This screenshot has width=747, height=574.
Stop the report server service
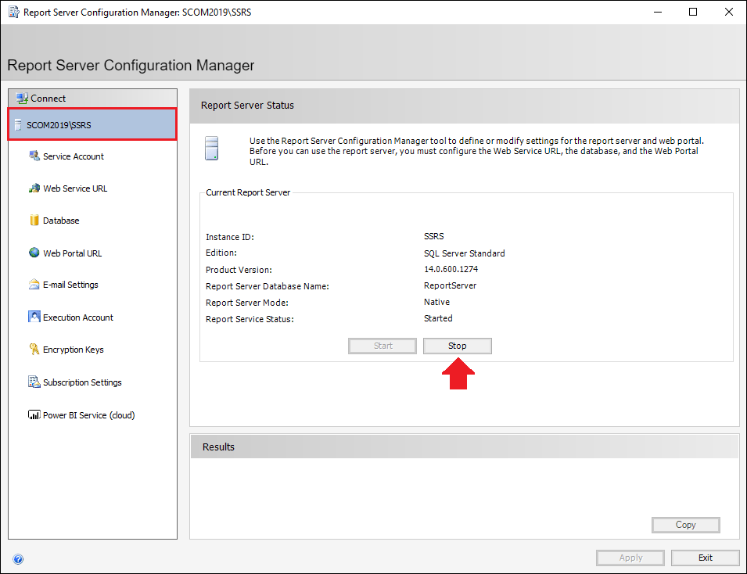pyautogui.click(x=458, y=346)
